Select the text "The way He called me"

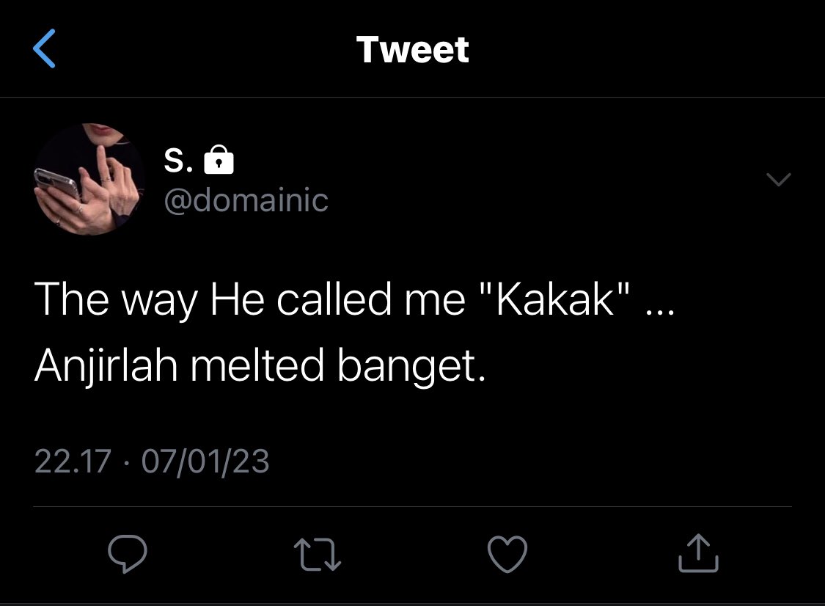(x=250, y=299)
